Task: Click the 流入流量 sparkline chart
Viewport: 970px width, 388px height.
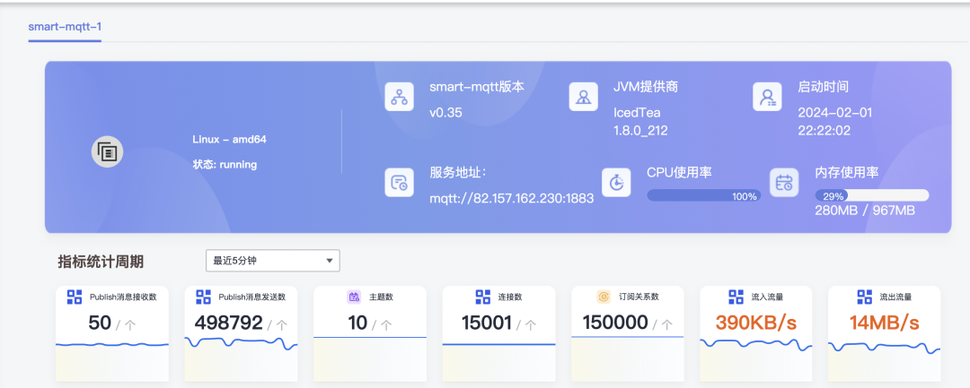Action: 756,359
